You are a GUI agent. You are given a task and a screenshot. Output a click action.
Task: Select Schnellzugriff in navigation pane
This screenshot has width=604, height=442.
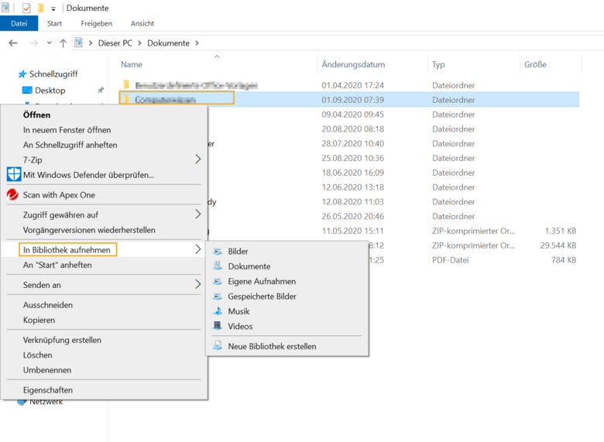[x=53, y=74]
